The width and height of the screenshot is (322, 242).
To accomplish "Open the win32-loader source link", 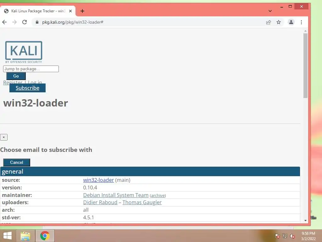I will tap(98, 180).
